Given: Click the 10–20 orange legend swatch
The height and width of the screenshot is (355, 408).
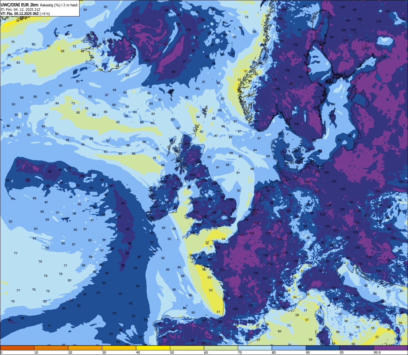Looking at the screenshot, I should point(51,348).
